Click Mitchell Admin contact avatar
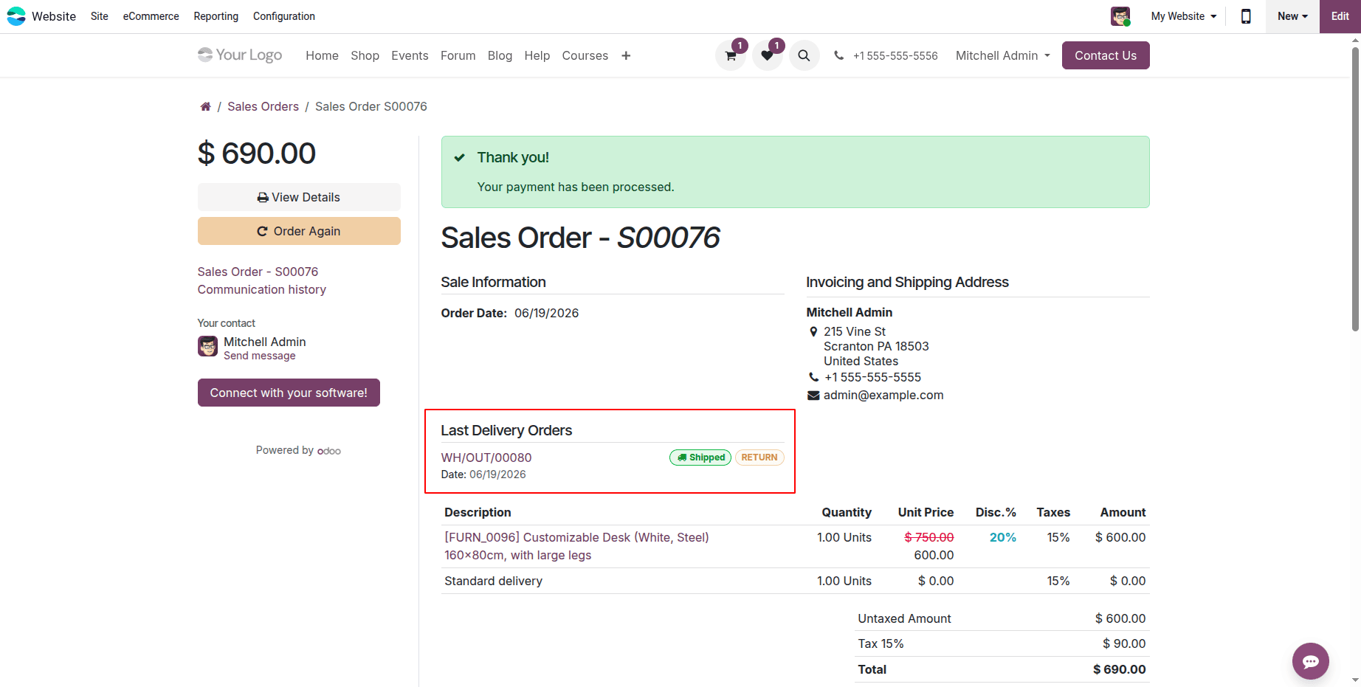The height and width of the screenshot is (687, 1361). [208, 346]
